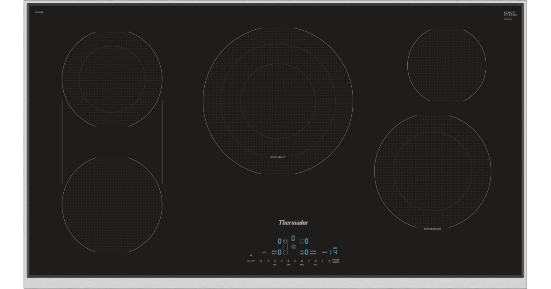551x289 pixels.
Task: Set power level 5 on the number strip
Action: tap(295, 261)
